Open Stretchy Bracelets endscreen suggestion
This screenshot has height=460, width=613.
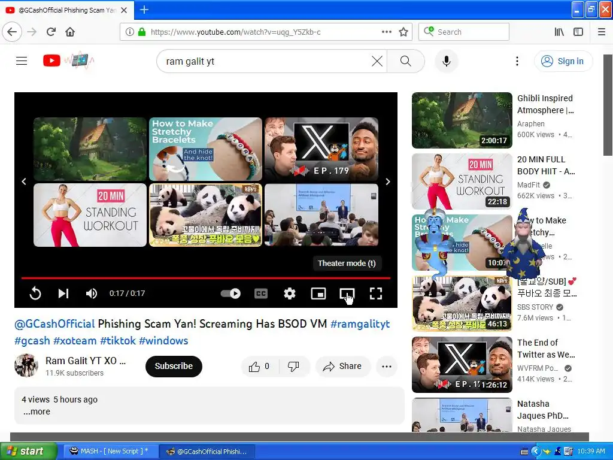pyautogui.click(x=206, y=149)
